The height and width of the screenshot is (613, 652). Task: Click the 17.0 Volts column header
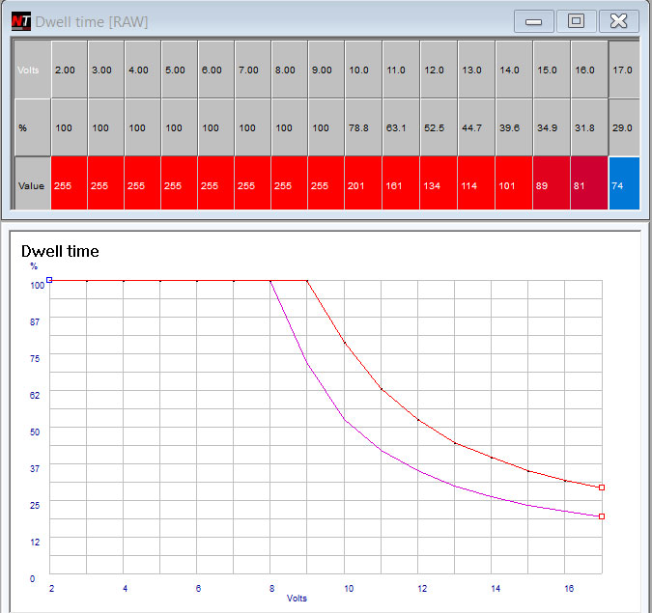(x=624, y=70)
